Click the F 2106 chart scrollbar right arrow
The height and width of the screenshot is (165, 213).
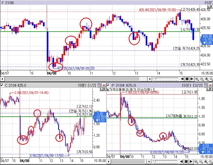[x=150, y=79]
